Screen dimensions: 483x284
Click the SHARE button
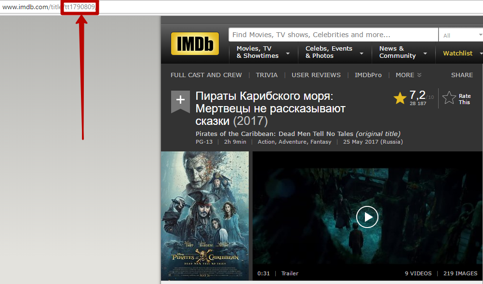(x=462, y=75)
